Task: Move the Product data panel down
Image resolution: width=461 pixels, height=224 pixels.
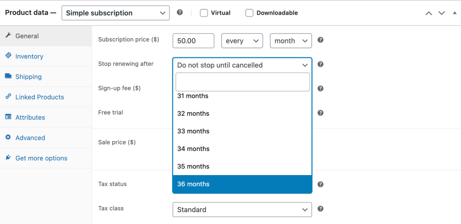Action: coord(441,13)
